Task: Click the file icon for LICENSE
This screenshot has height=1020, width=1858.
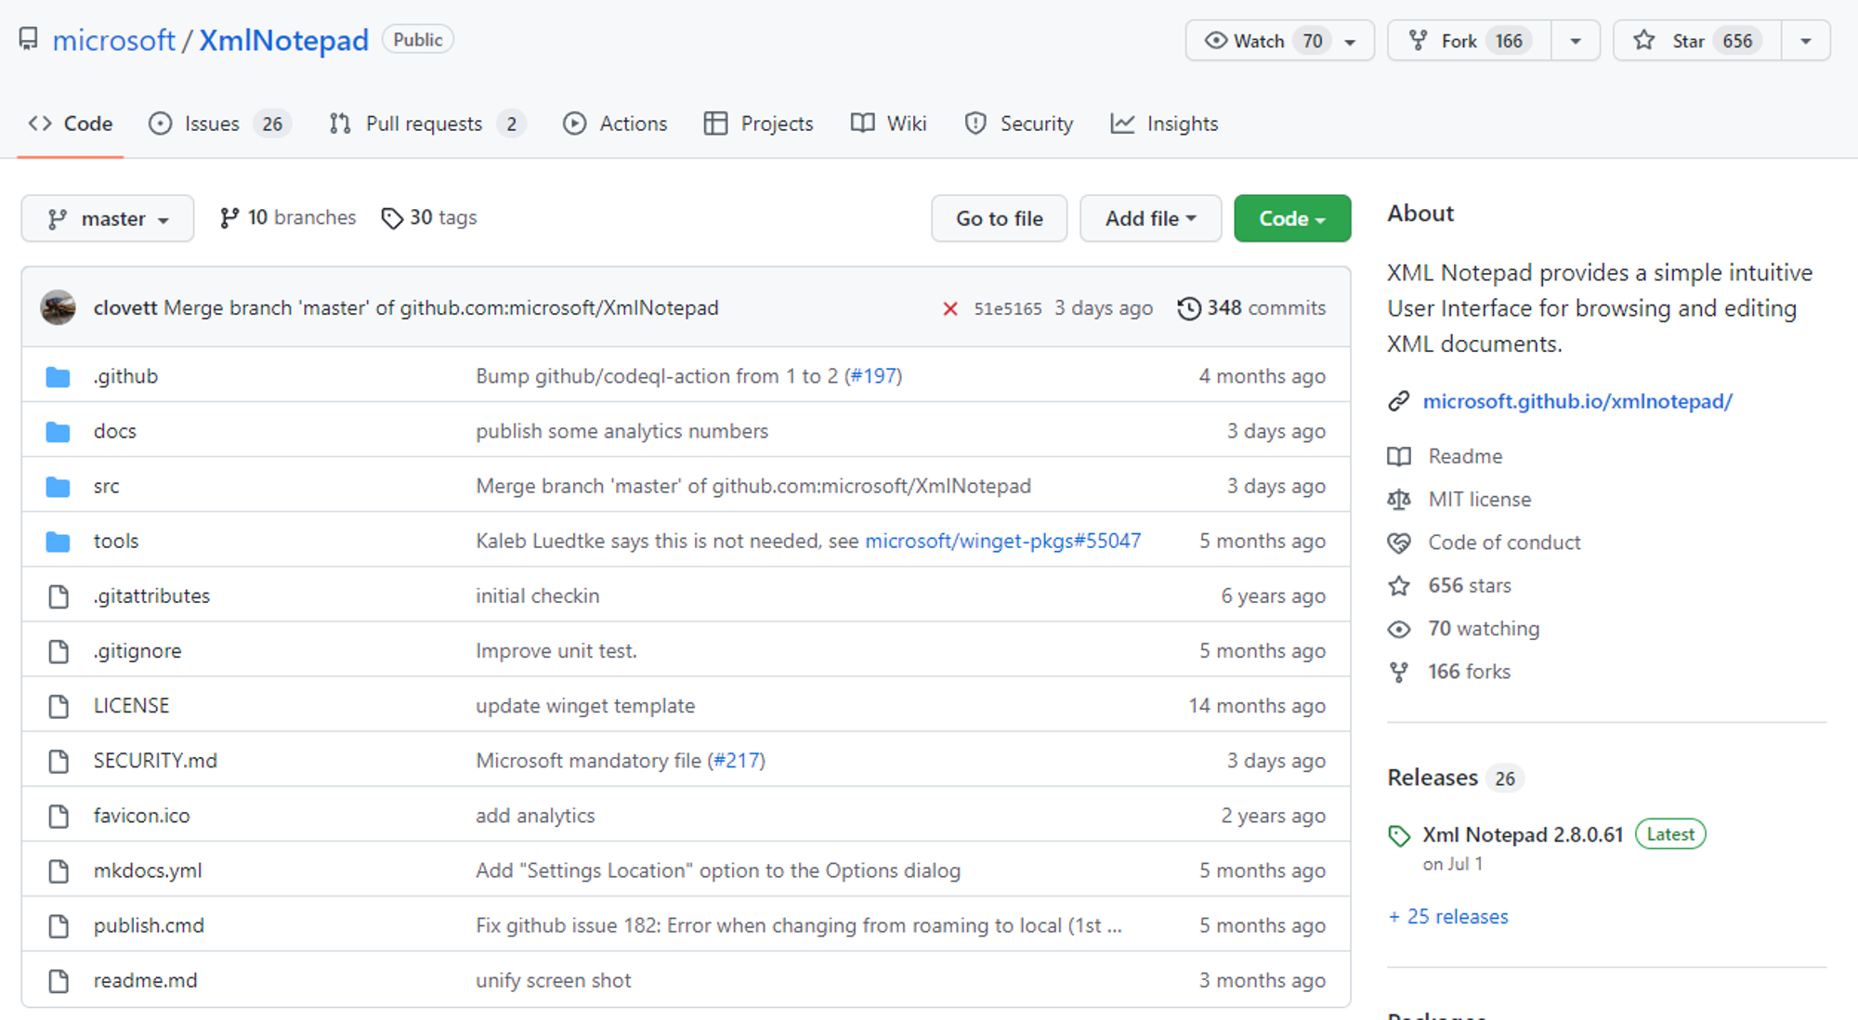Action: pyautogui.click(x=59, y=706)
